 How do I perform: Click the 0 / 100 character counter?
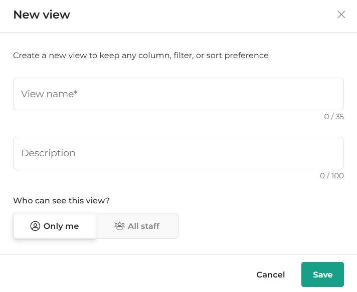tap(332, 176)
